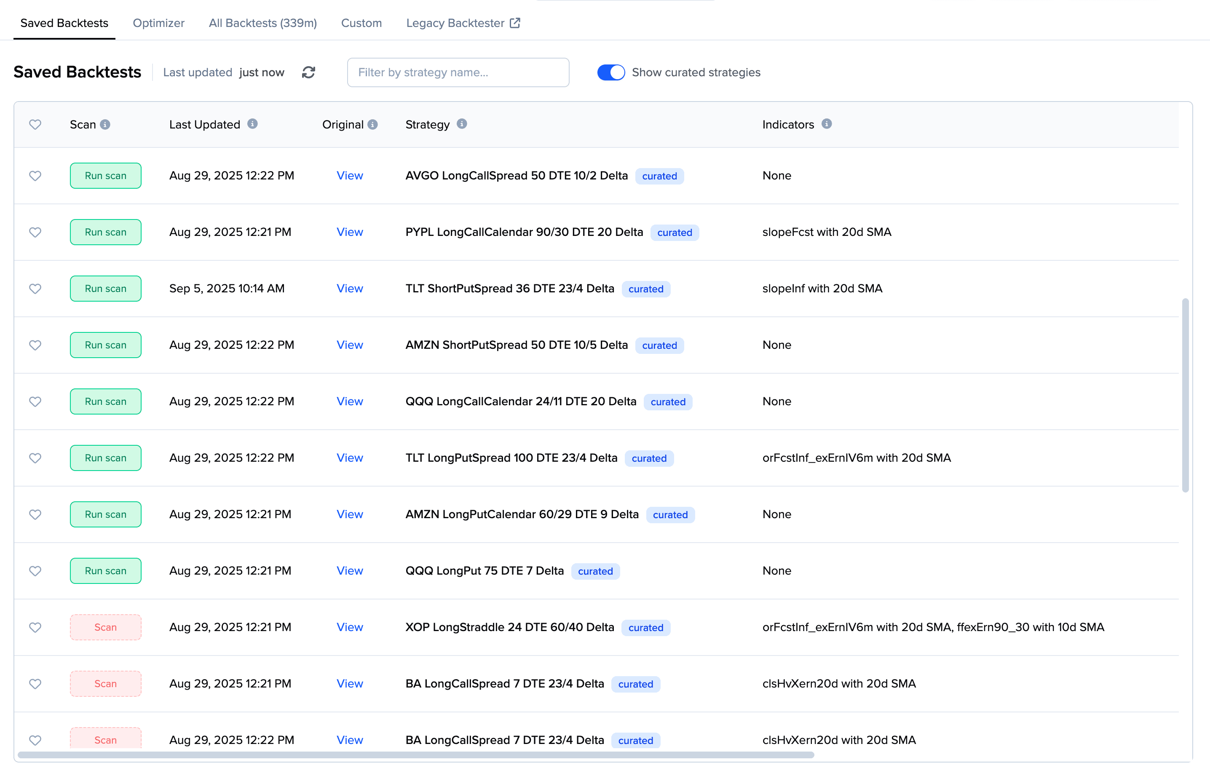Click the vertical table scrollbar

tap(1185, 395)
